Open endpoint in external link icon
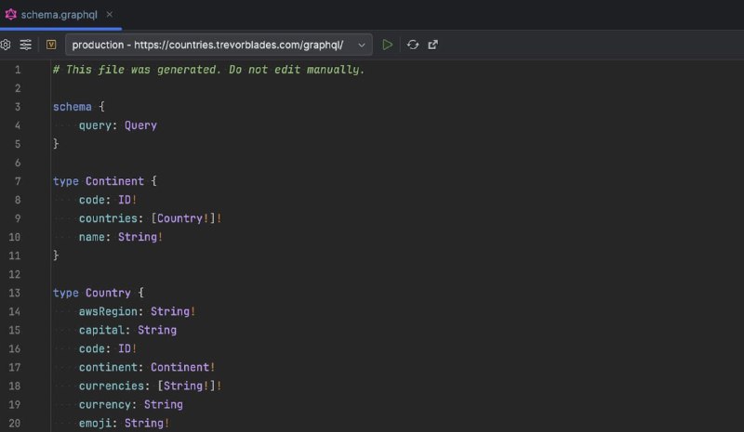Screen dimensions: 744x432 click(432, 45)
